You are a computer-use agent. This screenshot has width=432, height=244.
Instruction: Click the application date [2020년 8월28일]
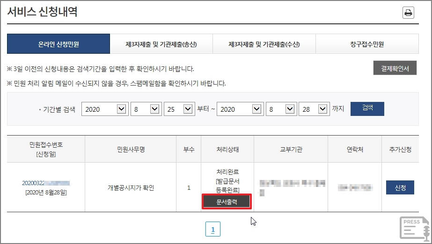(x=46, y=192)
